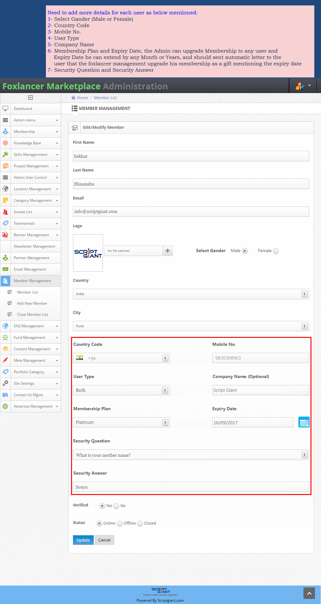Click the Membership icon in sidebar

click(x=5, y=132)
